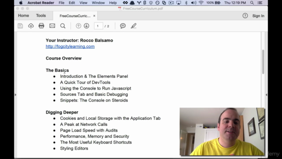Click the page number input field
This screenshot has height=159, width=282.
[98, 26]
